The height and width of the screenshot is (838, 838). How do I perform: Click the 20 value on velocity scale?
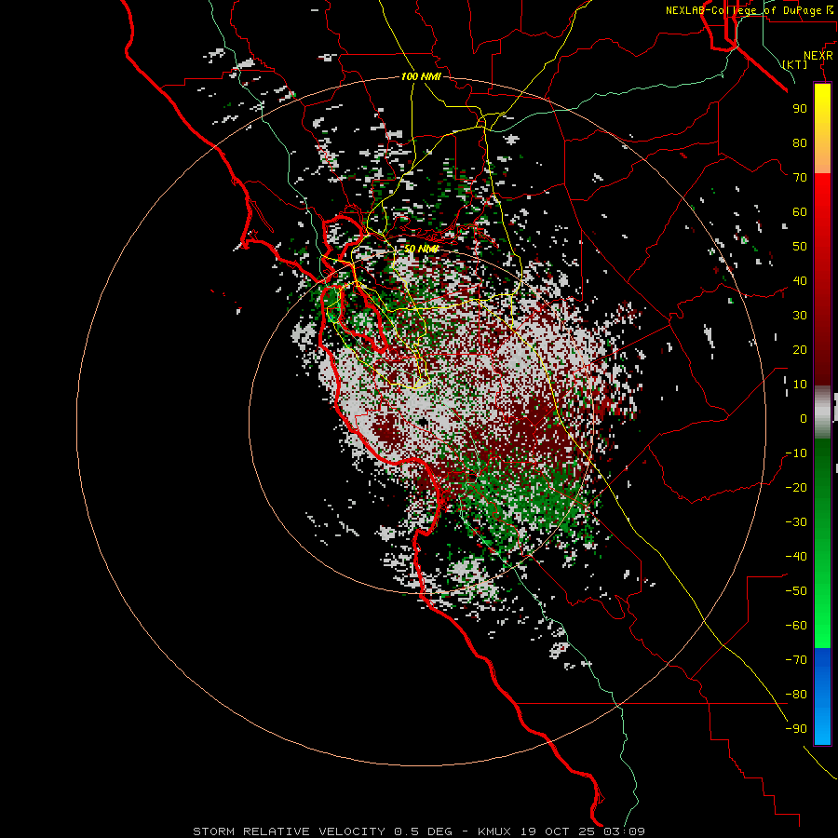pos(800,349)
